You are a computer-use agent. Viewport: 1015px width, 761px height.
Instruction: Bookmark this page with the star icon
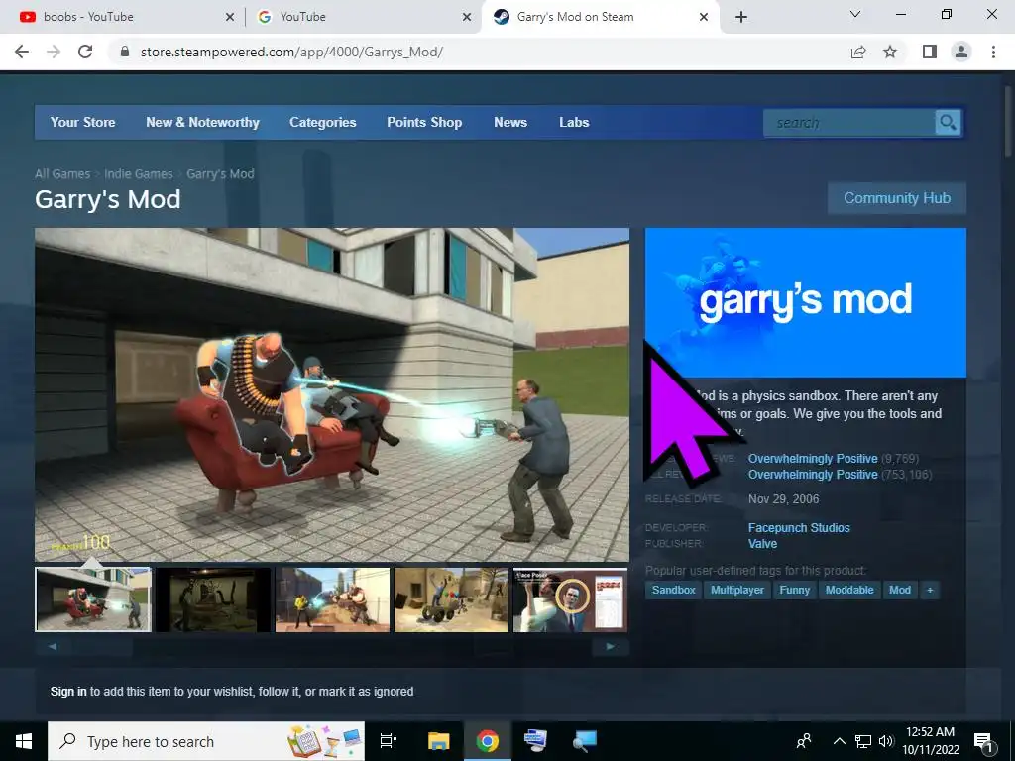click(890, 52)
